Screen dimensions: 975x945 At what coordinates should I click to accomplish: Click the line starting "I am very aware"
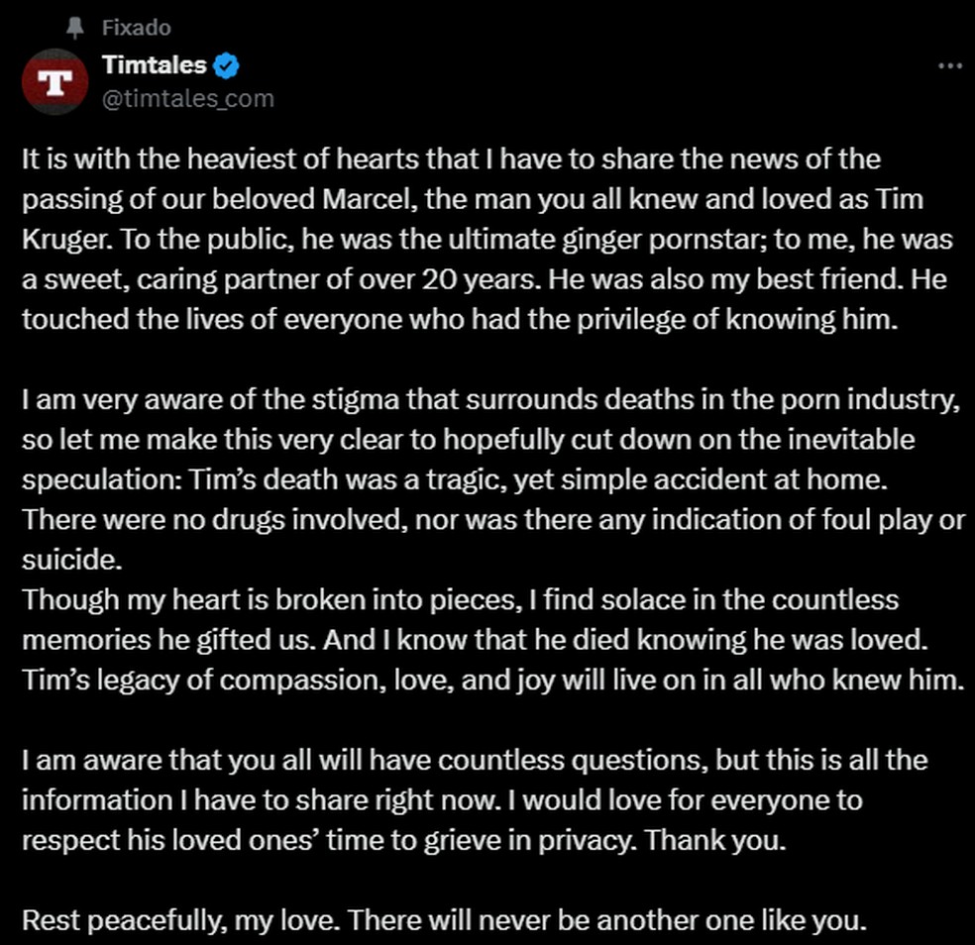pyautogui.click(x=491, y=400)
